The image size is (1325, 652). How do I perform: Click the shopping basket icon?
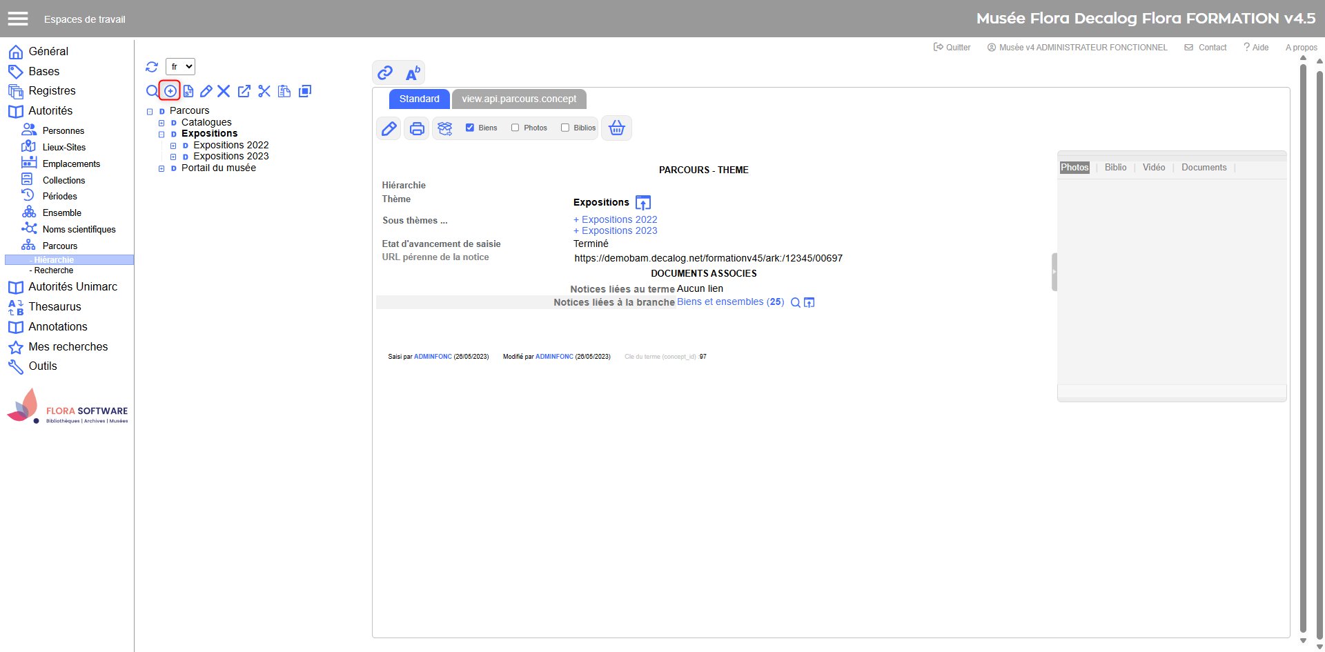click(616, 128)
